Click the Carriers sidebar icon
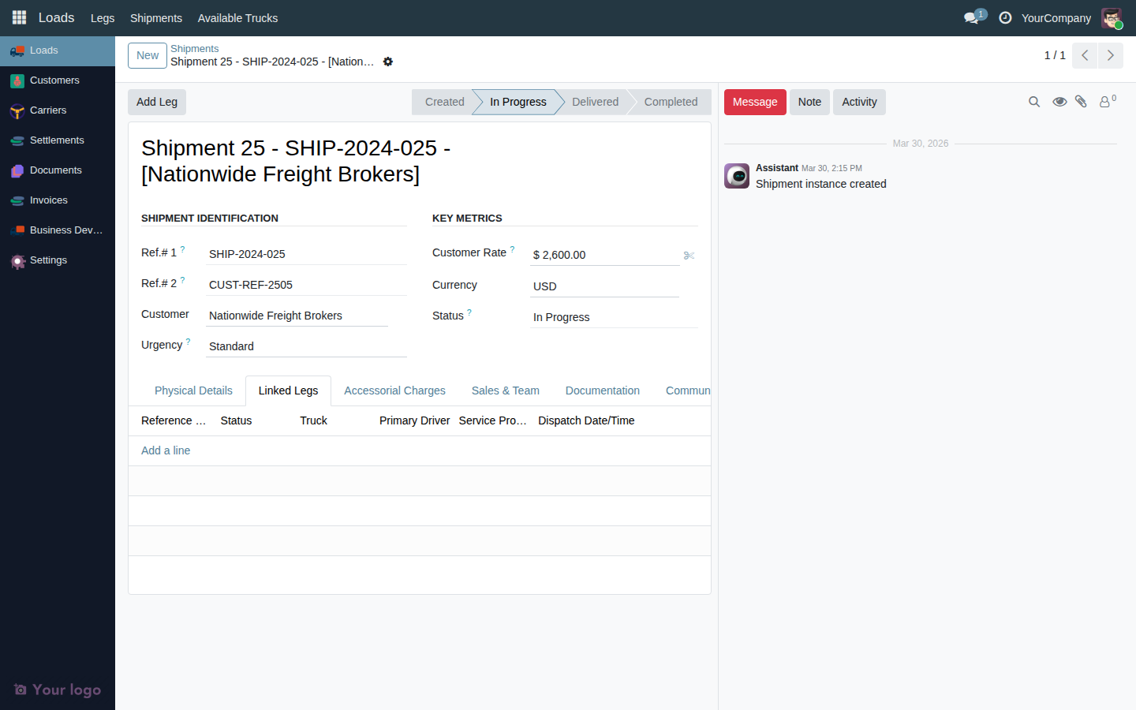 (17, 110)
